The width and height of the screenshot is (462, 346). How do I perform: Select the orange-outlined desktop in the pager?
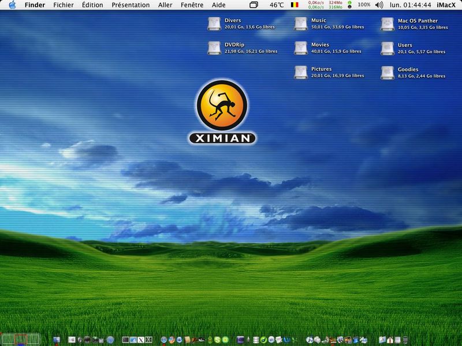tap(21, 339)
